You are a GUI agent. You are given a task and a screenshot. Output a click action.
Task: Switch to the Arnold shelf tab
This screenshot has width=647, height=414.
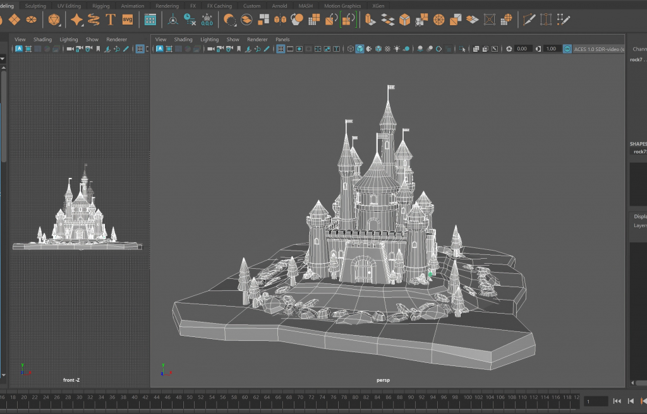(x=279, y=6)
